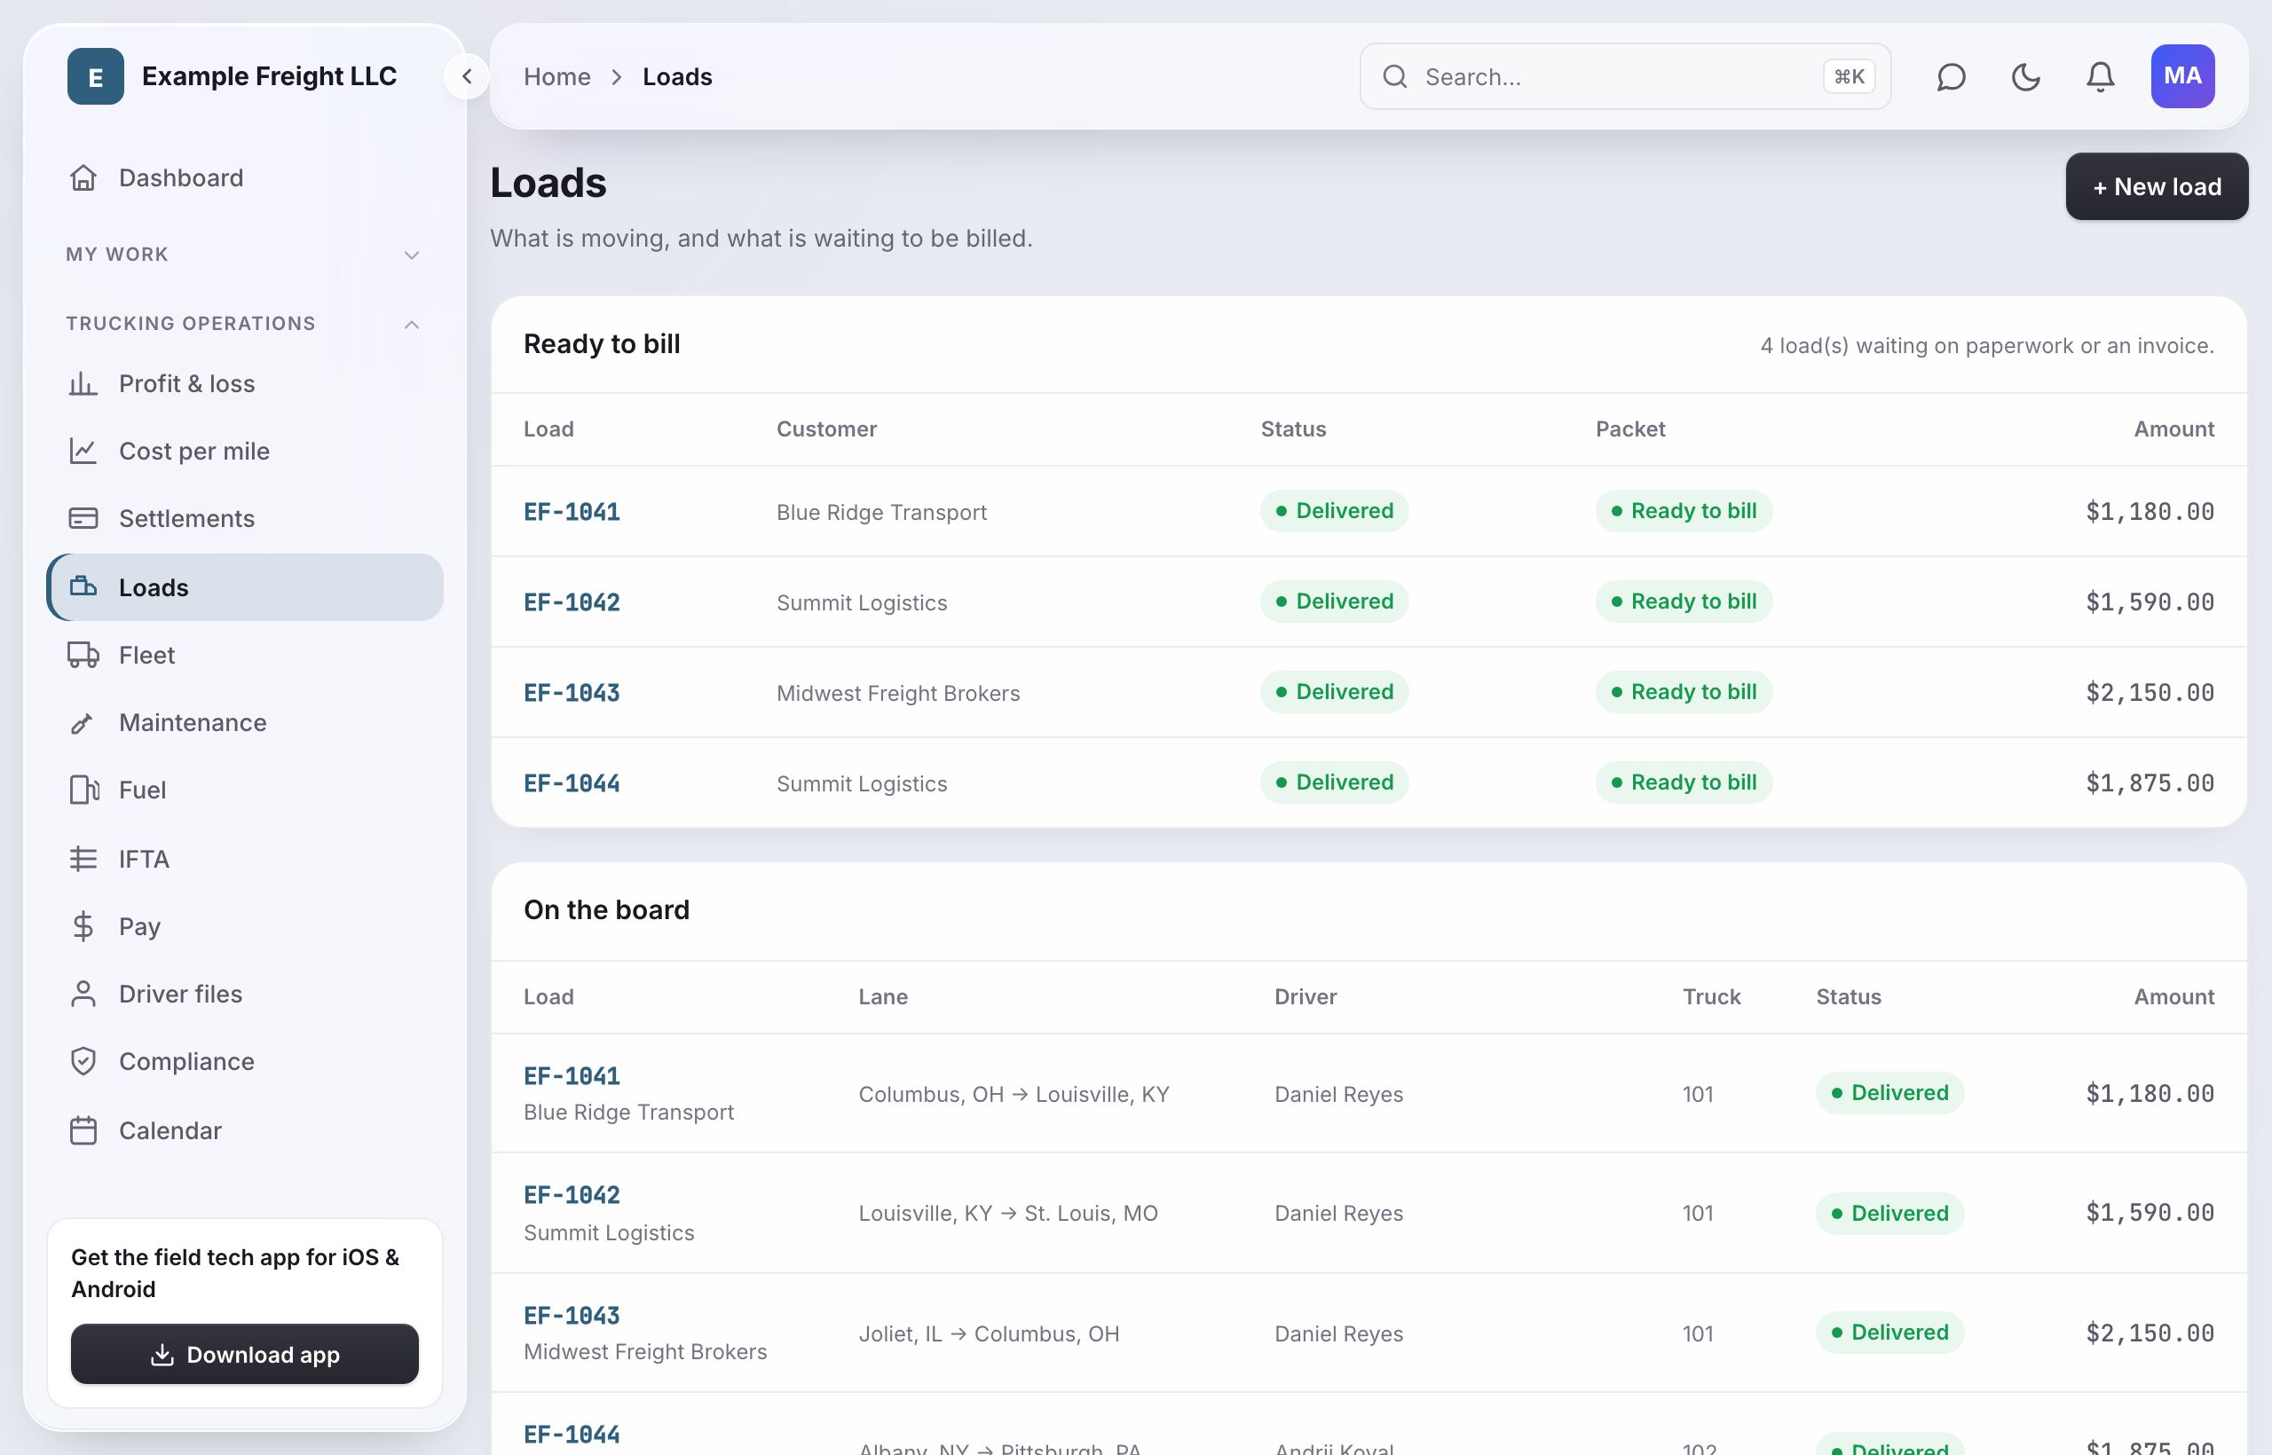This screenshot has width=2272, height=1455.
Task: Collapse the Trucking Operations section
Action: click(244, 323)
